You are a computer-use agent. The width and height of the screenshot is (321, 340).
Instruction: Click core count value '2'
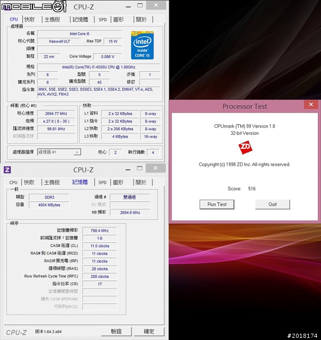pyautogui.click(x=116, y=152)
